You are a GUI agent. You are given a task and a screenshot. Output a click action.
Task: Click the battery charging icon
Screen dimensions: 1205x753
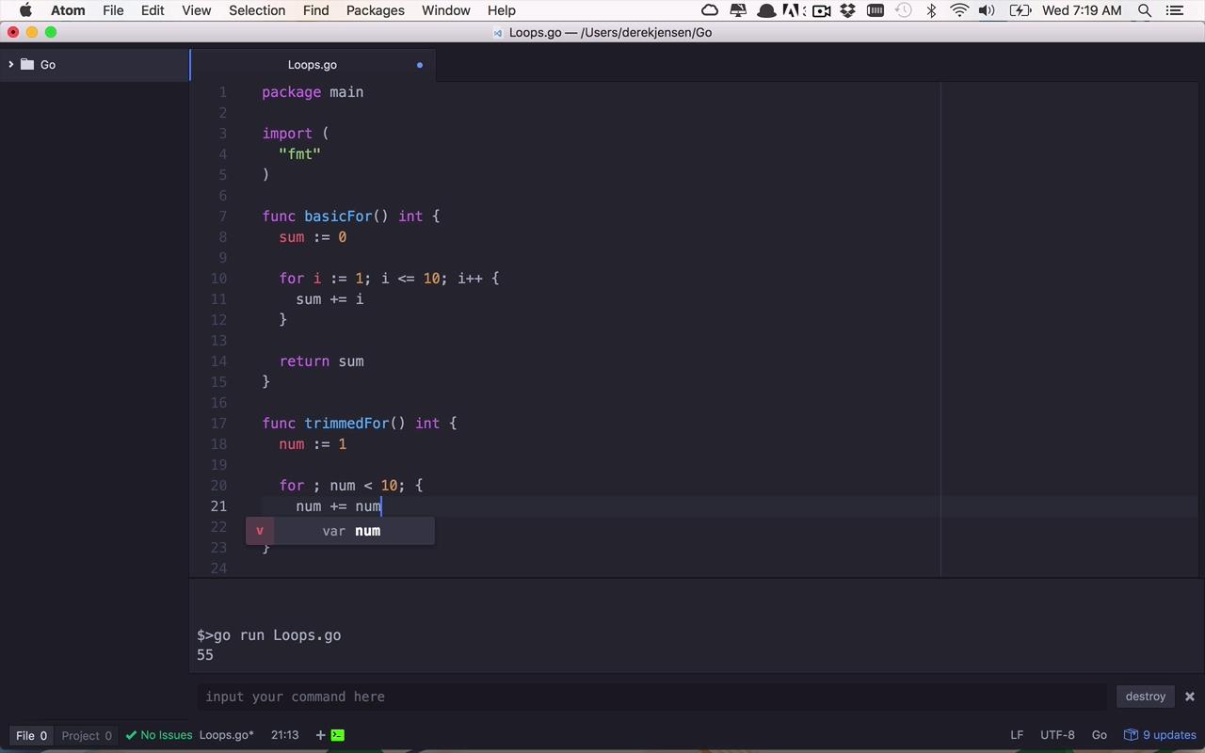(1020, 10)
